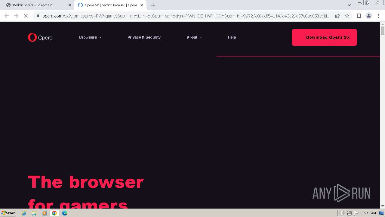Go back to the previous page
This screenshot has width=385, height=217.
click(x=7, y=16)
